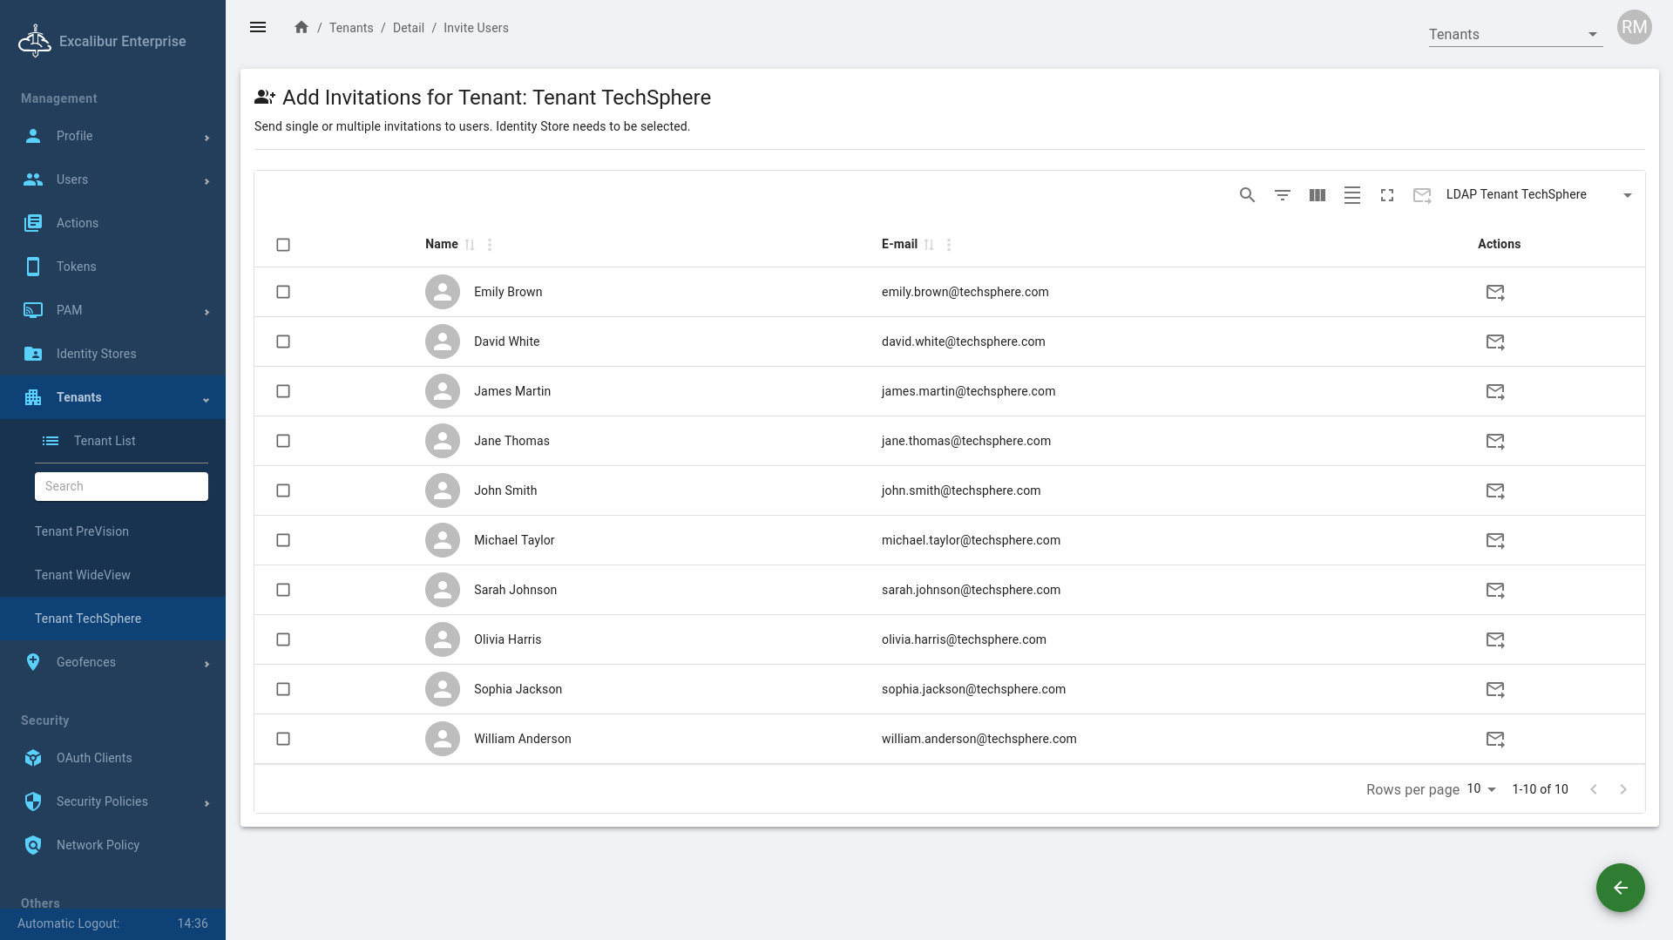
Task: Click the search icon in table toolbar
Action: pos(1247,195)
